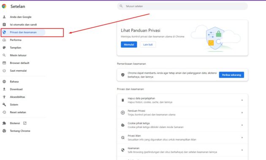Click the history clock icon for Reset setelan

coord(4,112)
